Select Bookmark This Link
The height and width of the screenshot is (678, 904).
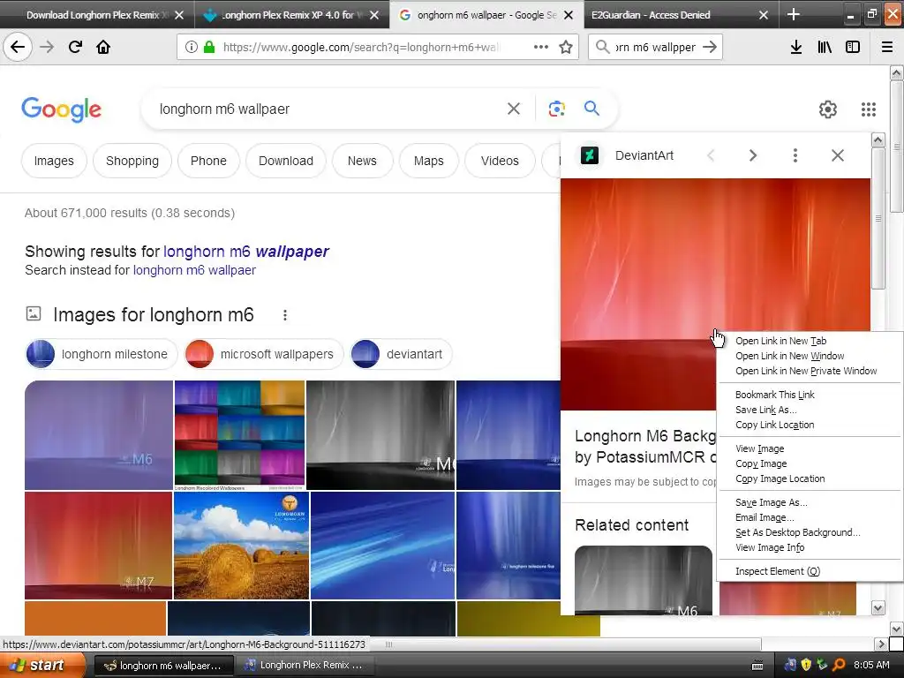click(x=774, y=395)
